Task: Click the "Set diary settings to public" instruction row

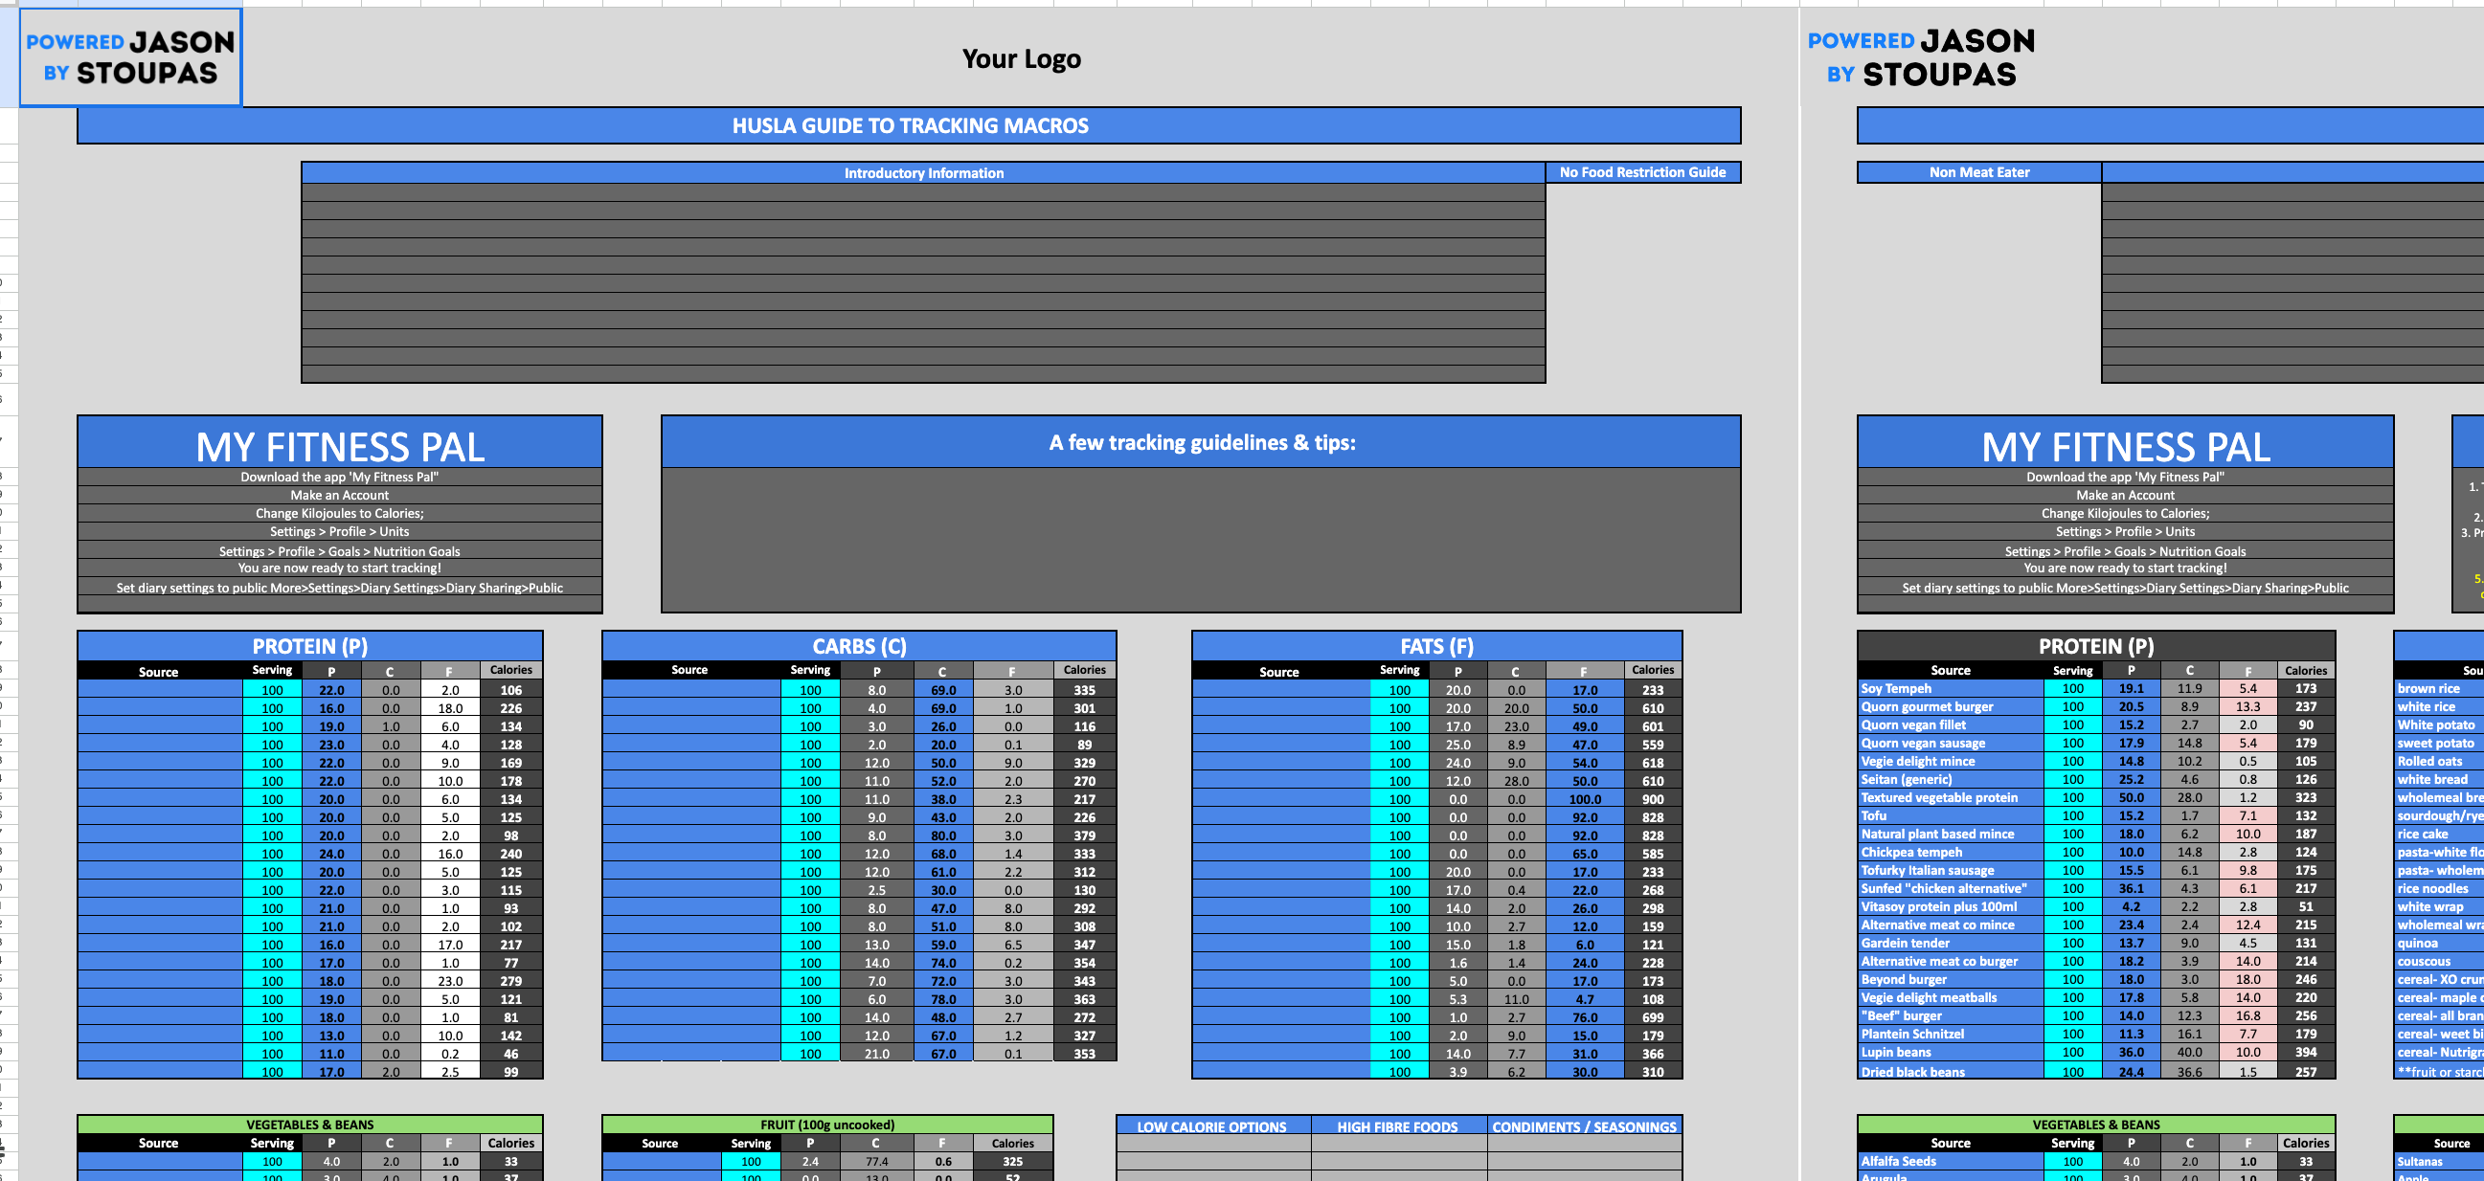Action: 341,587
